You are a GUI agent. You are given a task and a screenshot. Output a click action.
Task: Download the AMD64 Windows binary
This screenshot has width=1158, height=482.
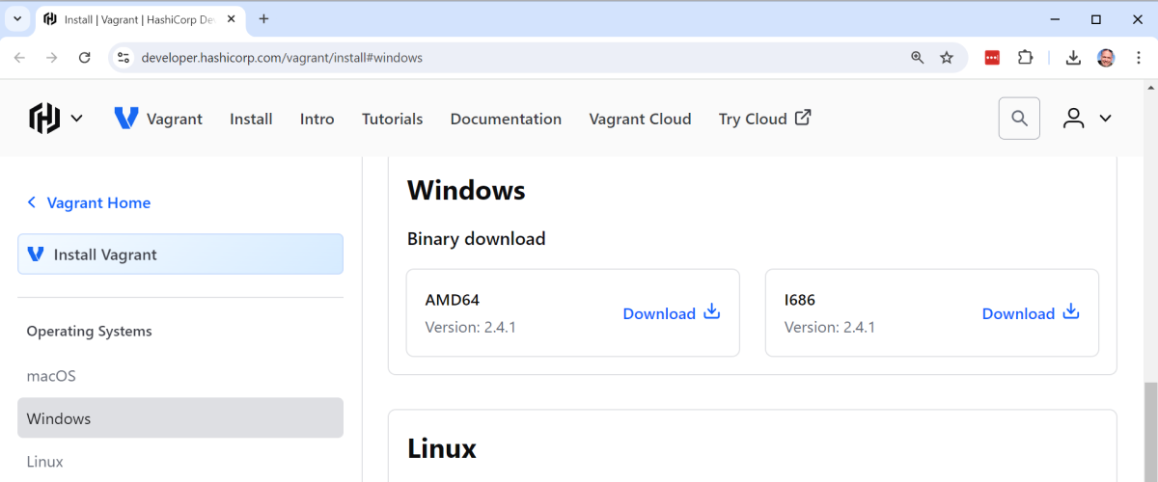[x=672, y=313]
